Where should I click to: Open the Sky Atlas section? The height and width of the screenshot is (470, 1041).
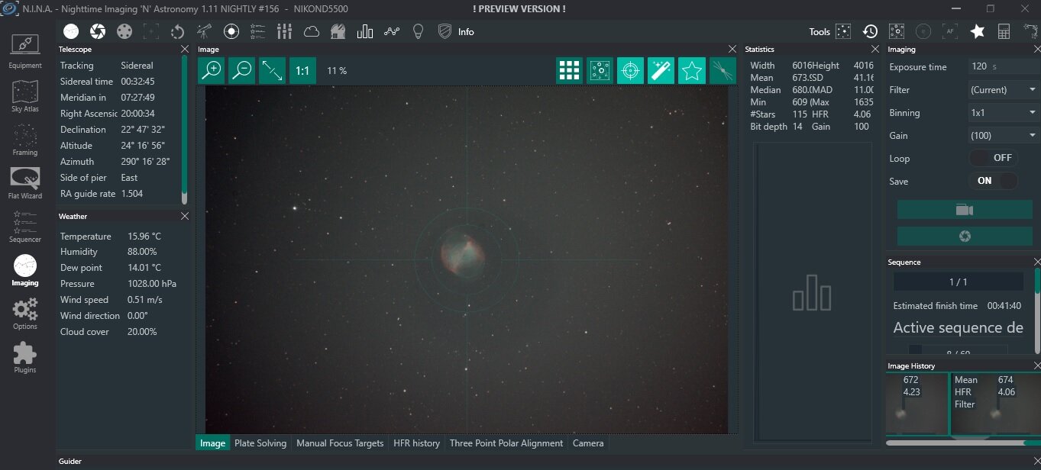(x=25, y=95)
